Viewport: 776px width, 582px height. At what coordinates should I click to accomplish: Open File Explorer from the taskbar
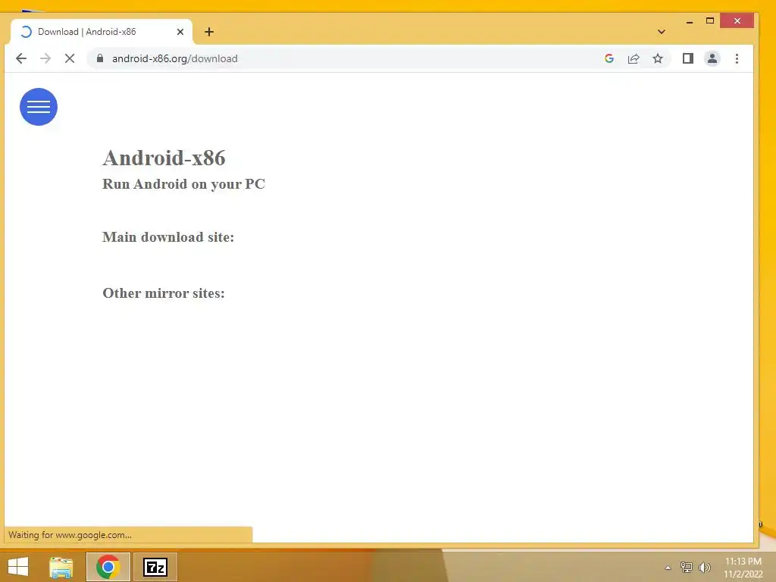pos(61,567)
